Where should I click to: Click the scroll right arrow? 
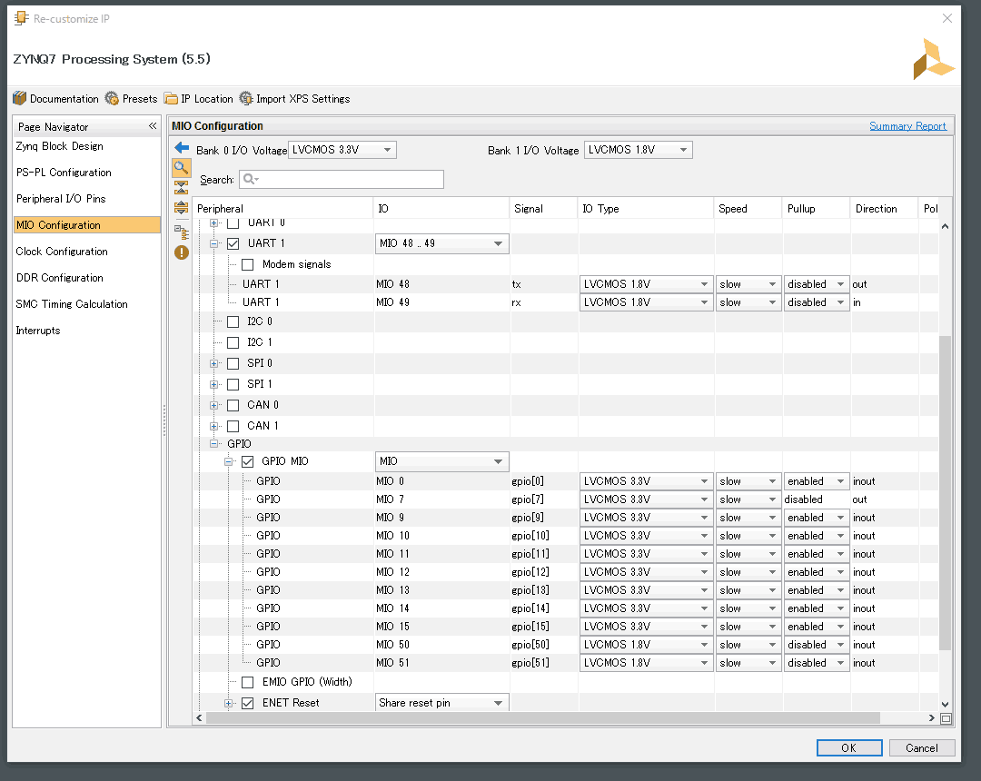tap(932, 717)
